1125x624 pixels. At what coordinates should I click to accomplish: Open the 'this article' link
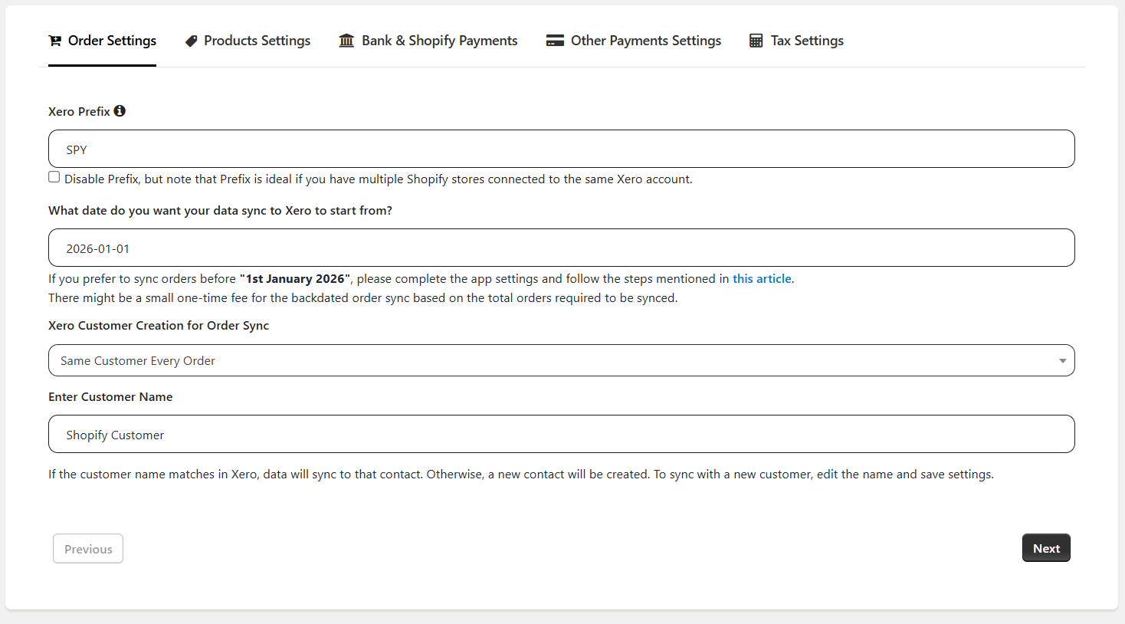pyautogui.click(x=762, y=279)
